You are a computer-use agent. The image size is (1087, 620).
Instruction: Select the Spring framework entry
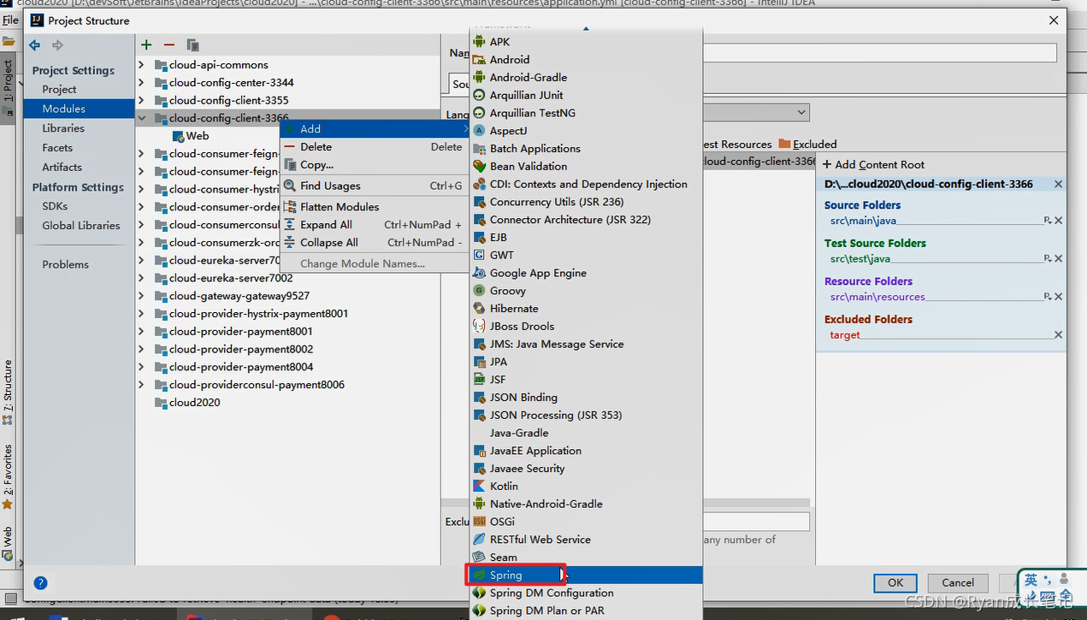586,575
